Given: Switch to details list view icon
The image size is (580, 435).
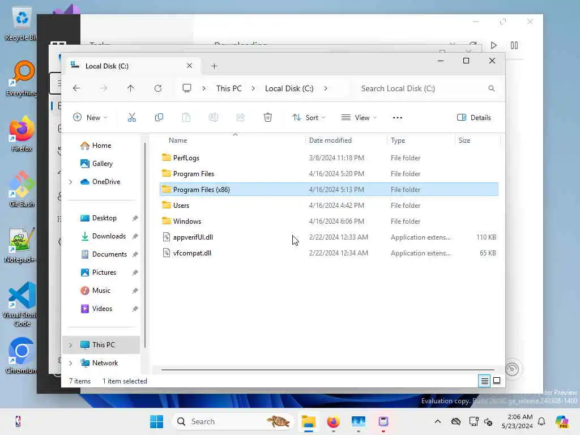Looking at the screenshot, I should (x=485, y=381).
